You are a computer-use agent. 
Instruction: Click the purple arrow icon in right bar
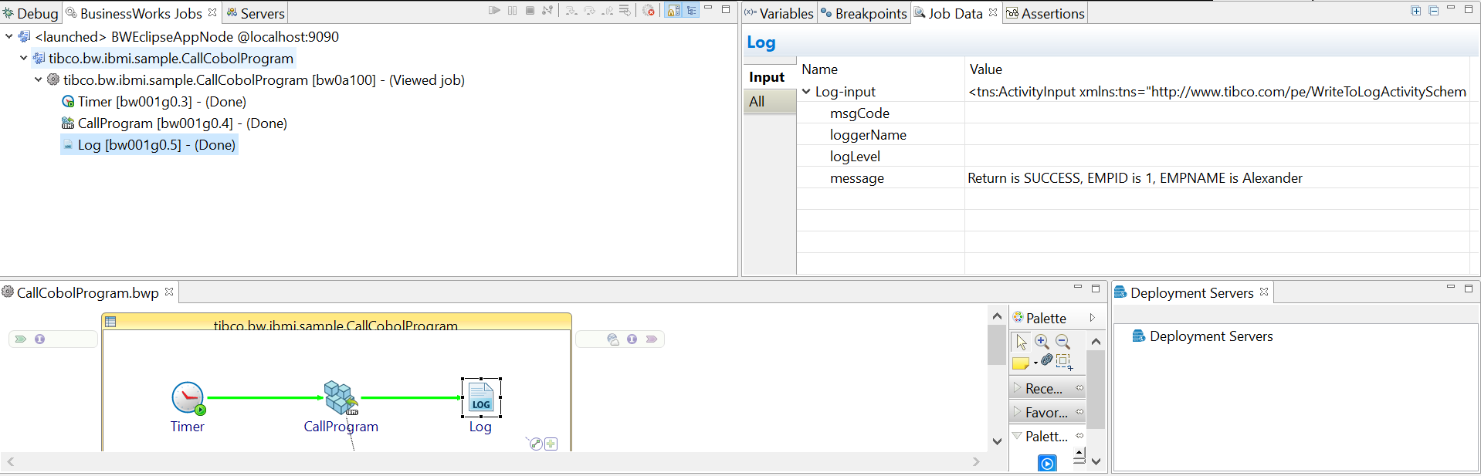coord(652,339)
